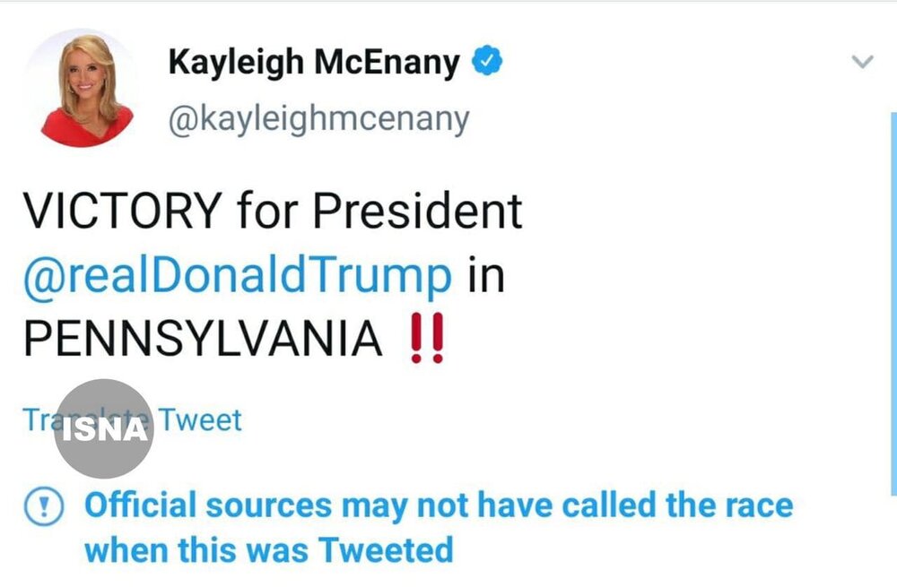The height and width of the screenshot is (587, 897).
Task: Click 'when this was Tweeted' label line
Action: pyautogui.click(x=268, y=549)
